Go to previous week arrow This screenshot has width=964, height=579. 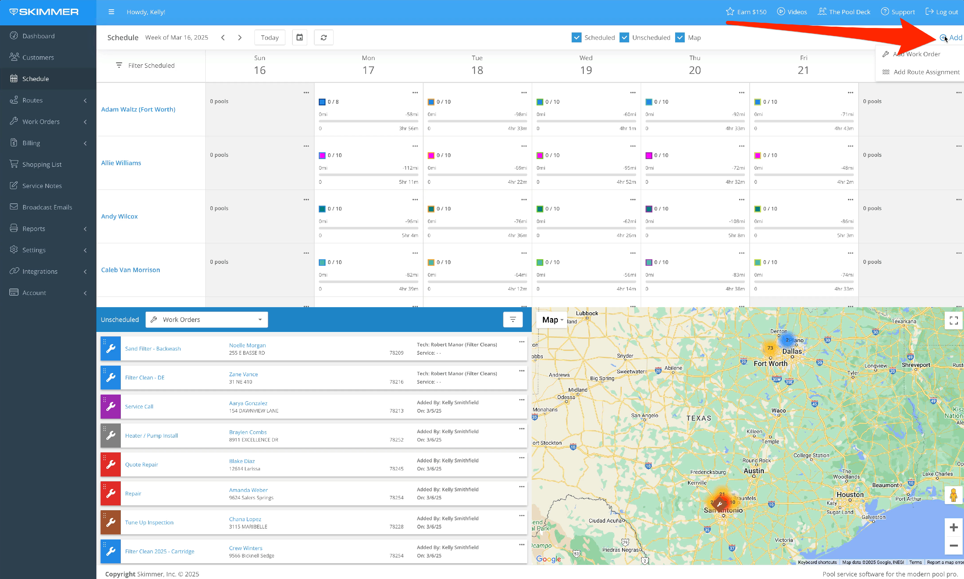pyautogui.click(x=223, y=38)
